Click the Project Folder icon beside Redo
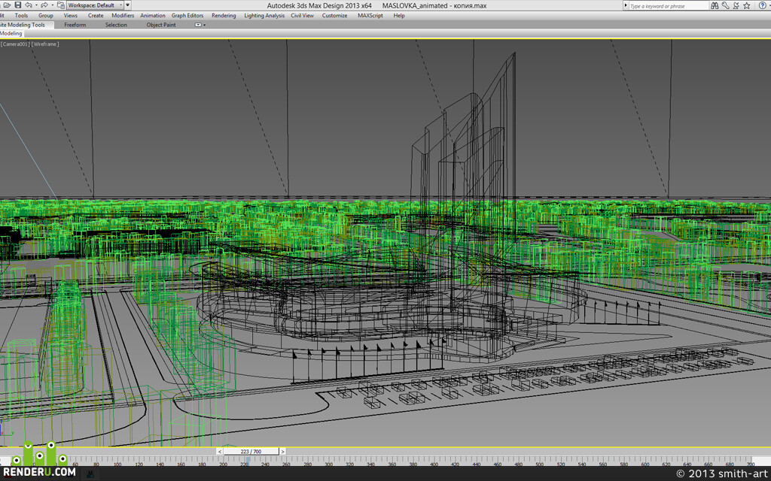The height and width of the screenshot is (481, 771). pyautogui.click(x=61, y=5)
